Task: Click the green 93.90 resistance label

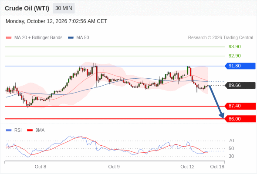Action: [x=234, y=47]
